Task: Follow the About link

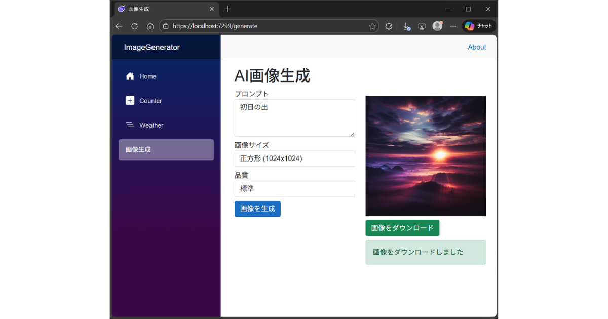Action: 477,47
